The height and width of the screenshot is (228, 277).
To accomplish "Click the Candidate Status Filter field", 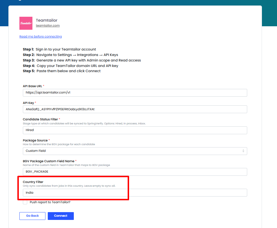I will click(x=135, y=130).
